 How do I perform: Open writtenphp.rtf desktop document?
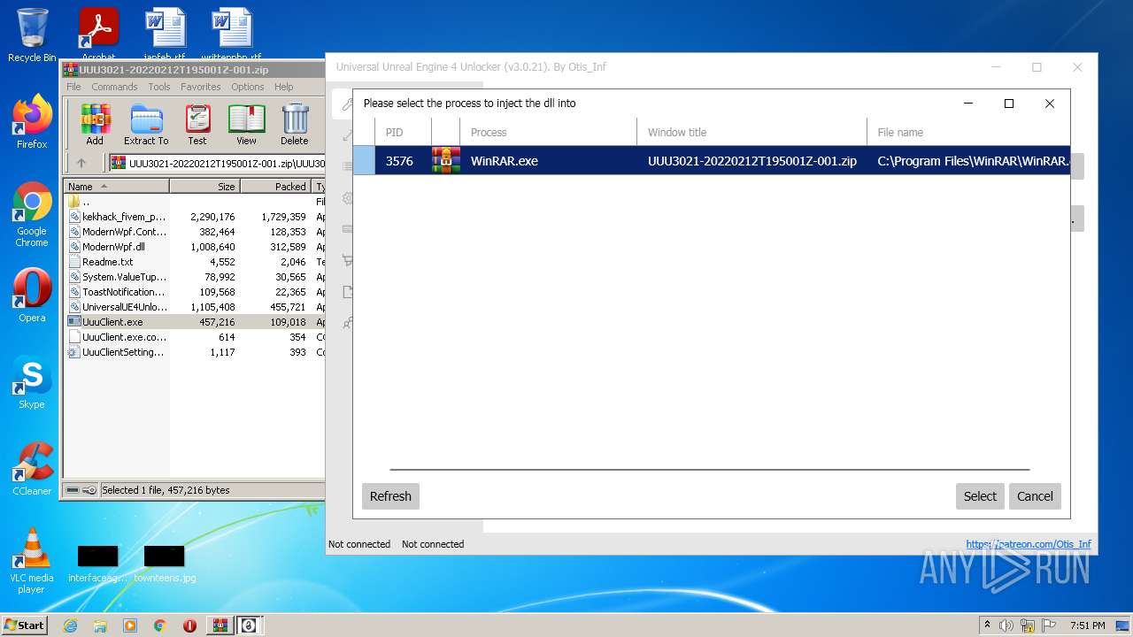231,35
